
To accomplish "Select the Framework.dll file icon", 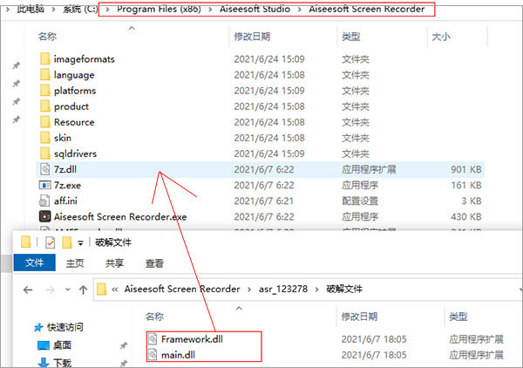I will pos(153,339).
